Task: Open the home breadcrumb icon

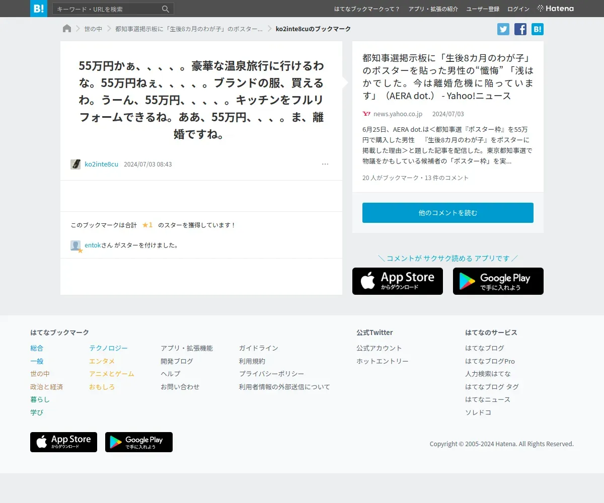Action: click(x=67, y=29)
